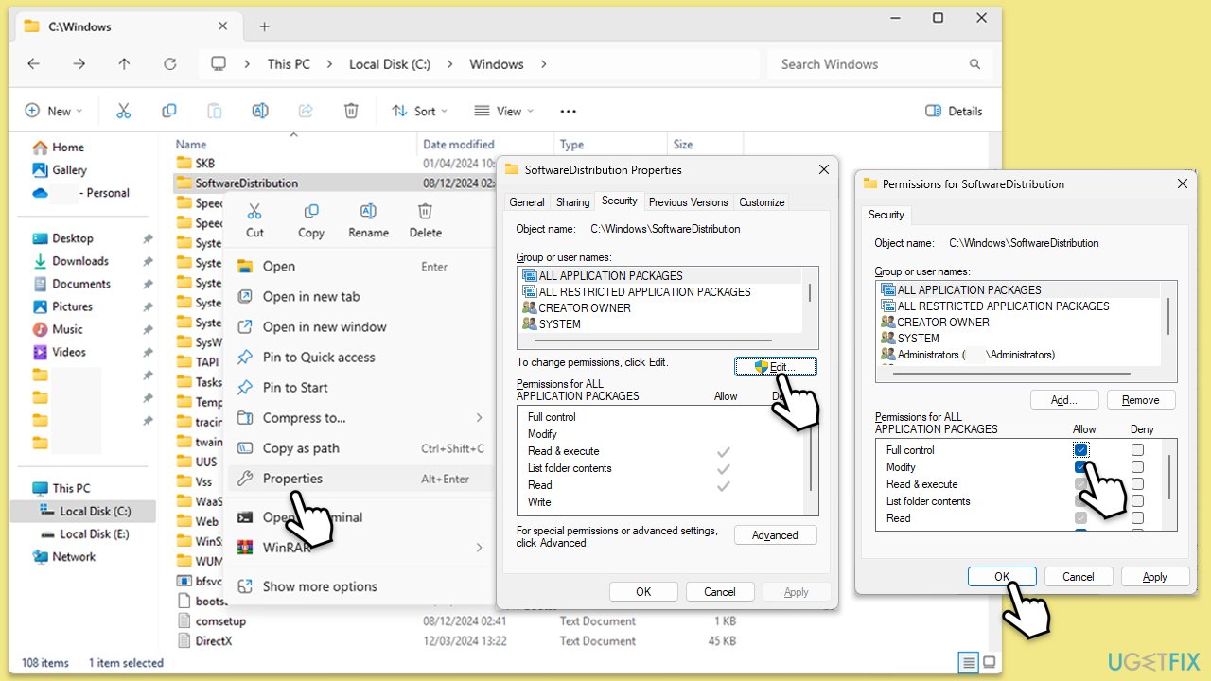Image resolution: width=1211 pixels, height=681 pixels.
Task: Choose Properties from the context menu
Action: tap(360, 479)
